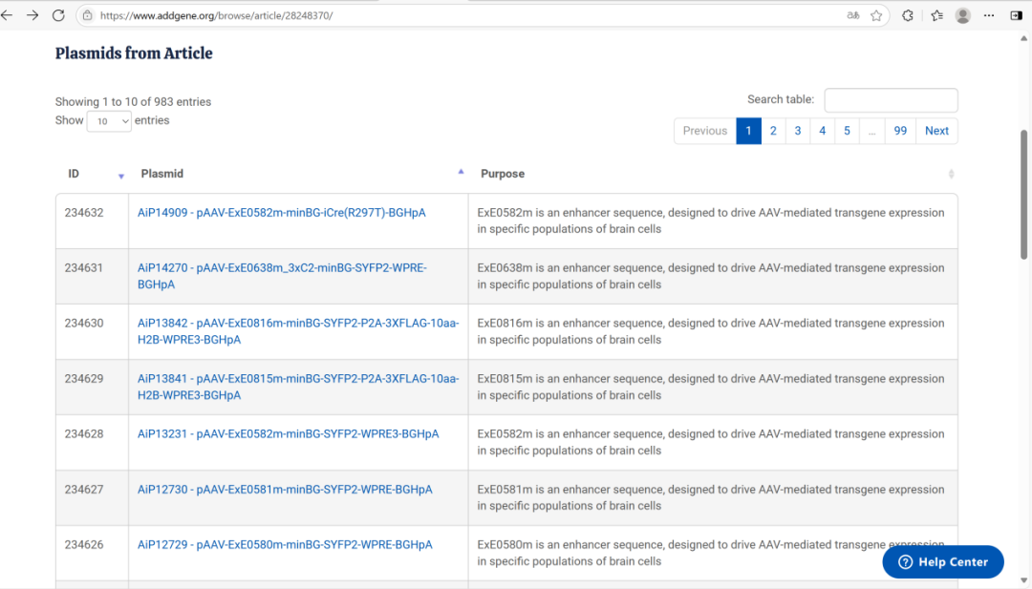Open AiP14909 pAAV-ExE0582m-minBG-iCre plasmid link
This screenshot has height=589, width=1032.
coord(282,213)
